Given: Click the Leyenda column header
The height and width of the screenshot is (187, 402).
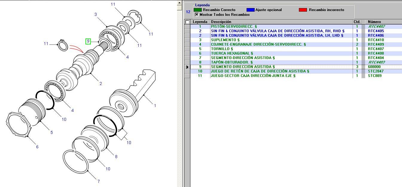Looking at the screenshot, I should [x=200, y=22].
